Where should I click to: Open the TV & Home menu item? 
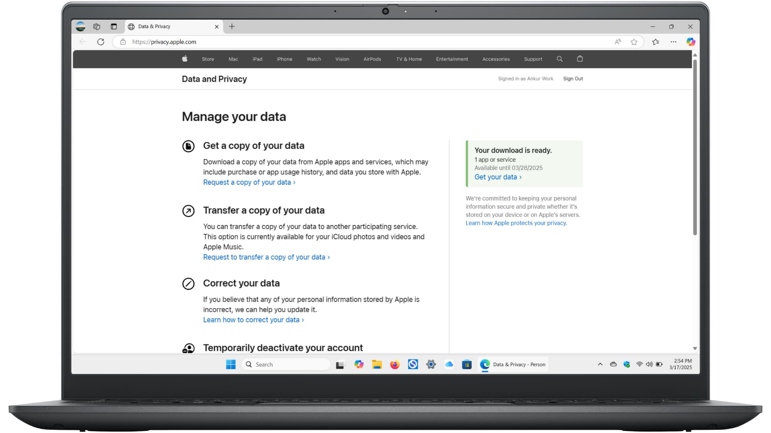click(x=409, y=59)
